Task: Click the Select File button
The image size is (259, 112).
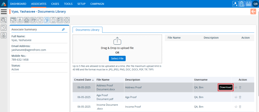Action: point(117,59)
